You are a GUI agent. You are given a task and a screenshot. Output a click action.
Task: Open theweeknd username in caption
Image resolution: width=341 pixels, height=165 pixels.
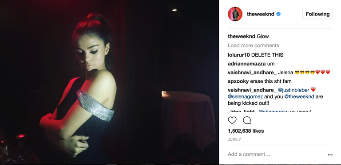click(242, 36)
